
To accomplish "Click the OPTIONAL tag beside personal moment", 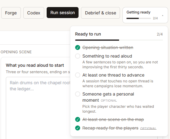I will pos(109,101).
